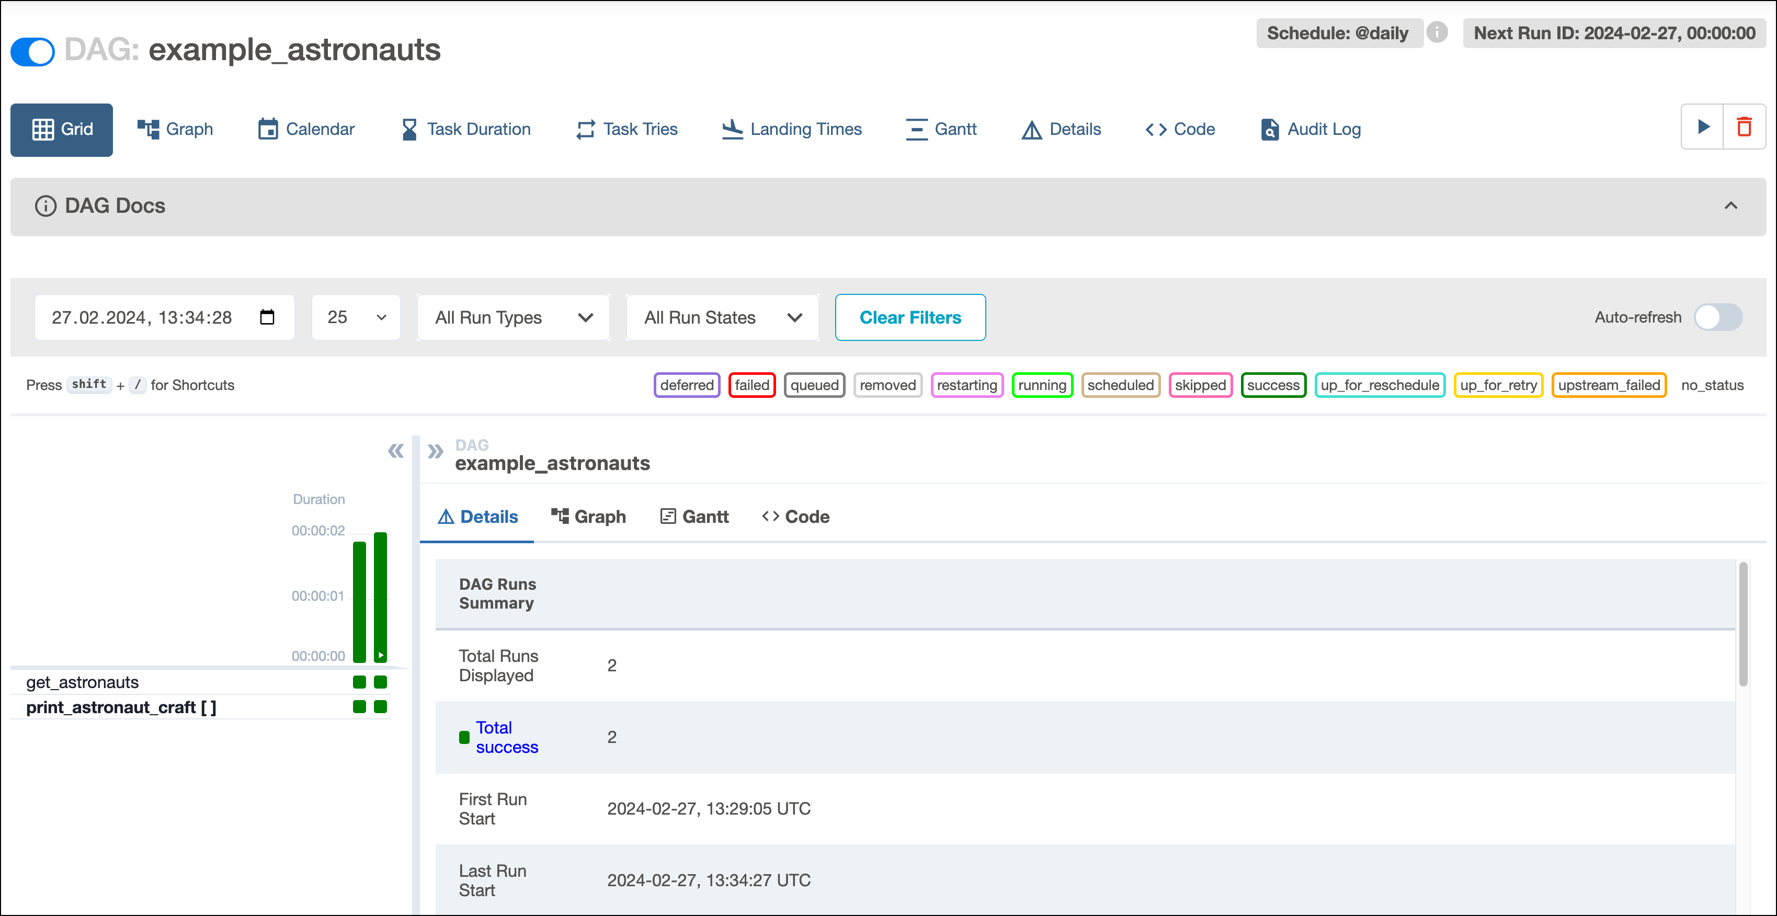View Task Tries chart
Viewport: 1777px width, 916px height.
coord(625,129)
